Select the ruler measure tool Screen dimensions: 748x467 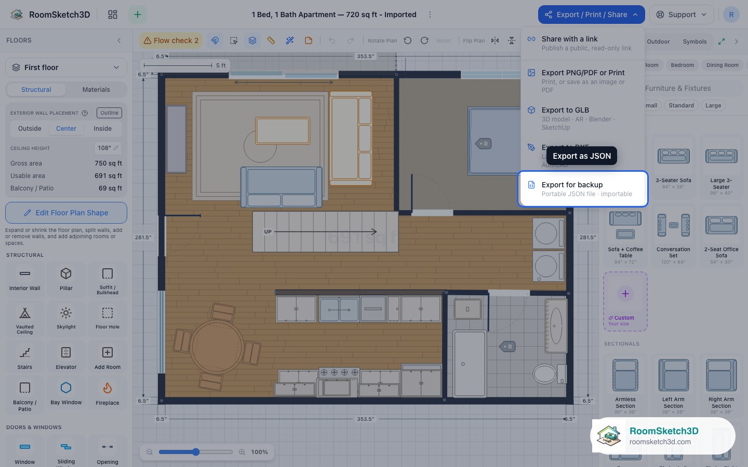coord(271,40)
